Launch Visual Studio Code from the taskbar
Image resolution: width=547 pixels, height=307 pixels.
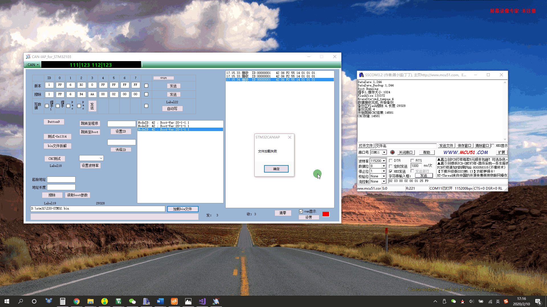pos(202,301)
